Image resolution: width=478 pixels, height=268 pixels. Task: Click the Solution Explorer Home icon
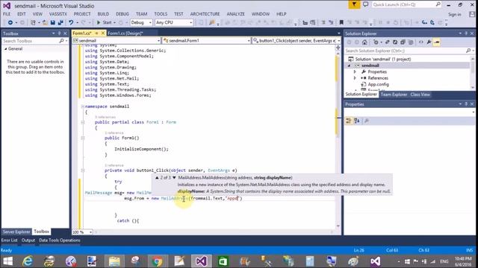coord(364,42)
